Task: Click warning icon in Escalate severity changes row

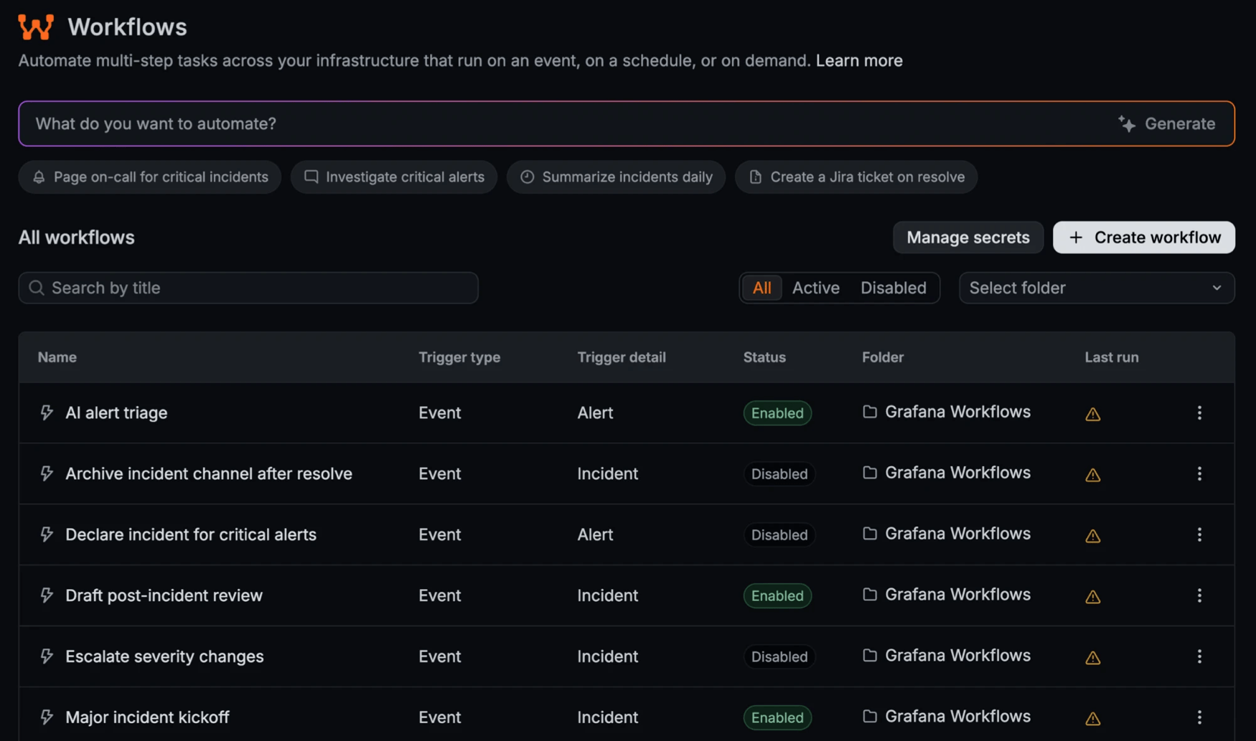Action: click(1092, 658)
